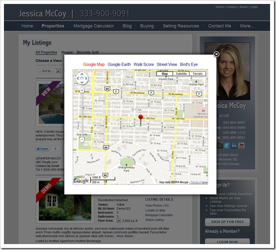Open the DEMO cottage listing thumbnail

(65, 200)
